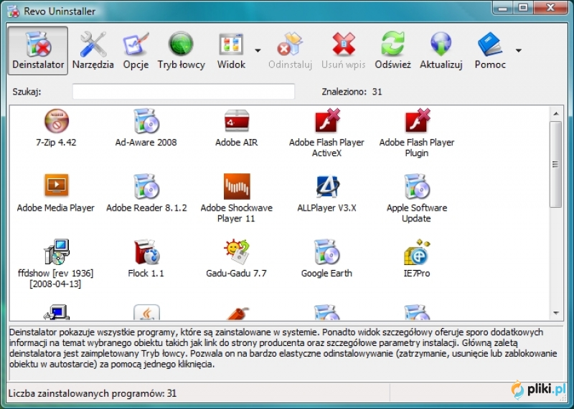The image size is (574, 409).
Task: Select Apple Software Update icon
Action: pyautogui.click(x=417, y=186)
